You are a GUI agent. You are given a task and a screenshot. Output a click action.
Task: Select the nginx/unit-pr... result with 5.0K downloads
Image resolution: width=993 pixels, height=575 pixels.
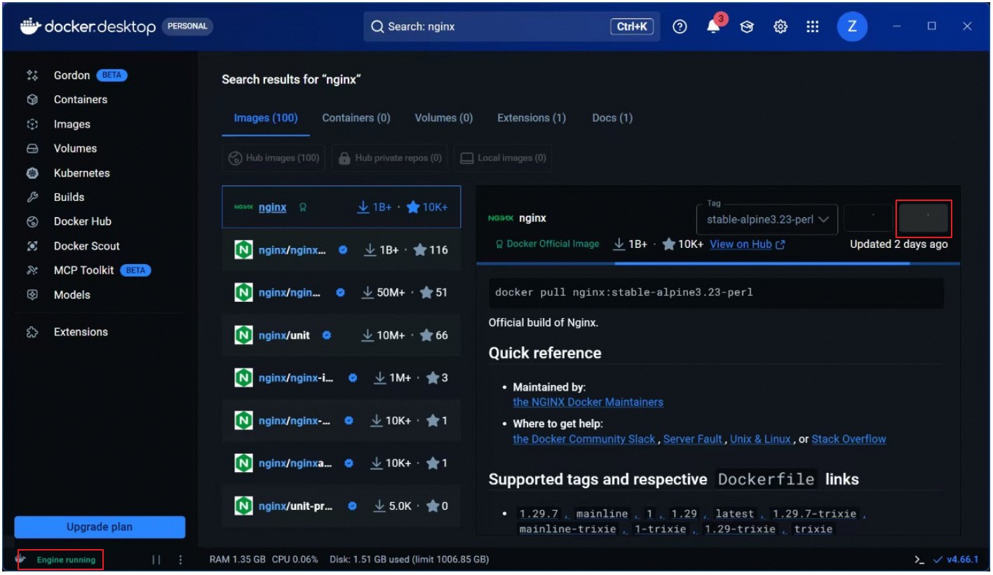[x=342, y=506]
